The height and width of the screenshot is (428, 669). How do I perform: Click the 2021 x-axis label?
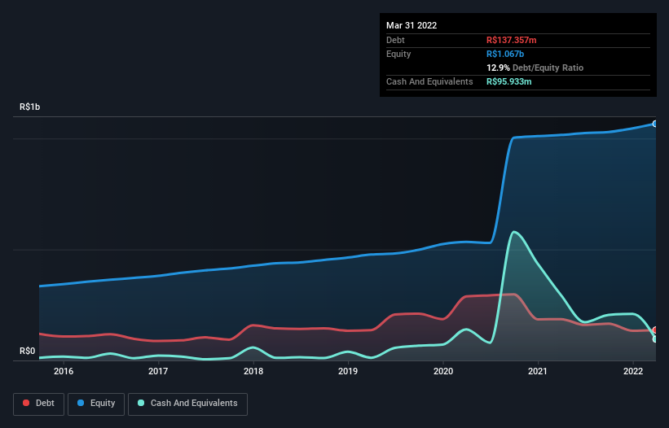click(x=538, y=371)
